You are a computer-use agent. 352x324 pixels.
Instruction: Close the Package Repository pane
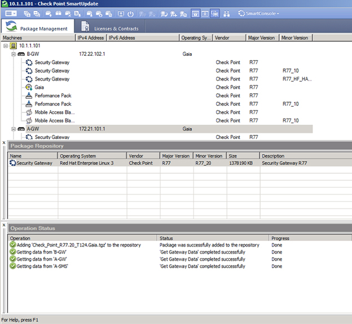[4, 143]
